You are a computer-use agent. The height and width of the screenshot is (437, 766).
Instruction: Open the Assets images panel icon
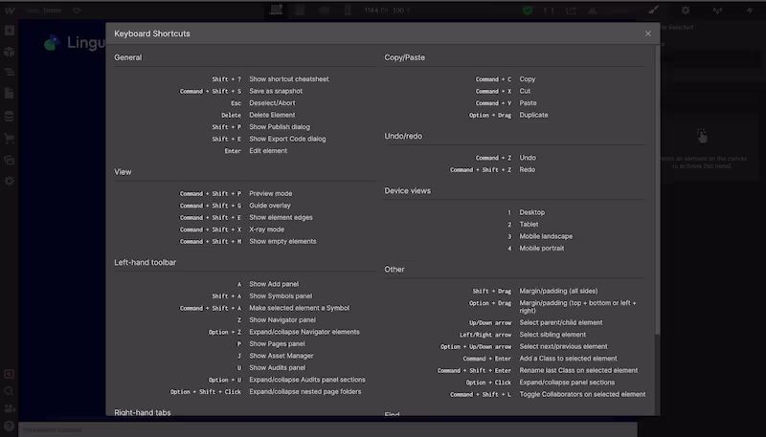pos(10,160)
